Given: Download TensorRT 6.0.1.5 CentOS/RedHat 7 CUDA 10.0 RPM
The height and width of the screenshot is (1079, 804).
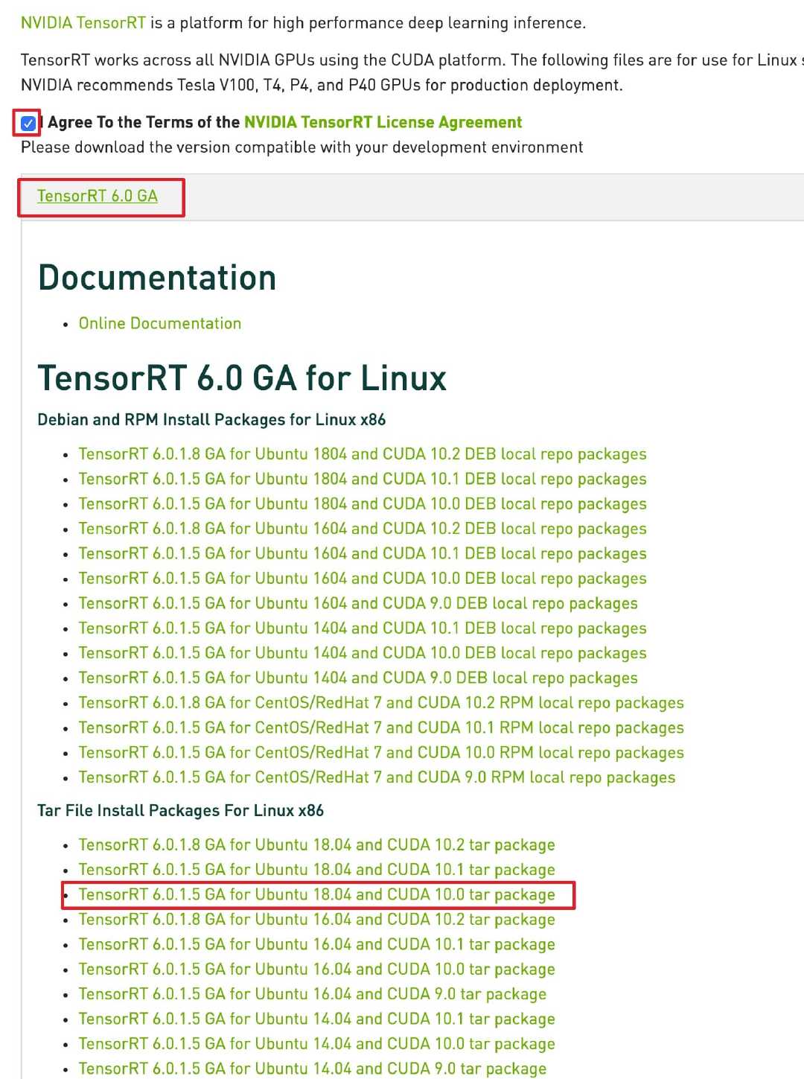Looking at the screenshot, I should pyautogui.click(x=381, y=753).
